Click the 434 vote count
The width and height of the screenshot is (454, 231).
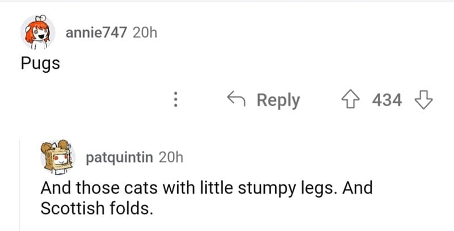tap(387, 101)
